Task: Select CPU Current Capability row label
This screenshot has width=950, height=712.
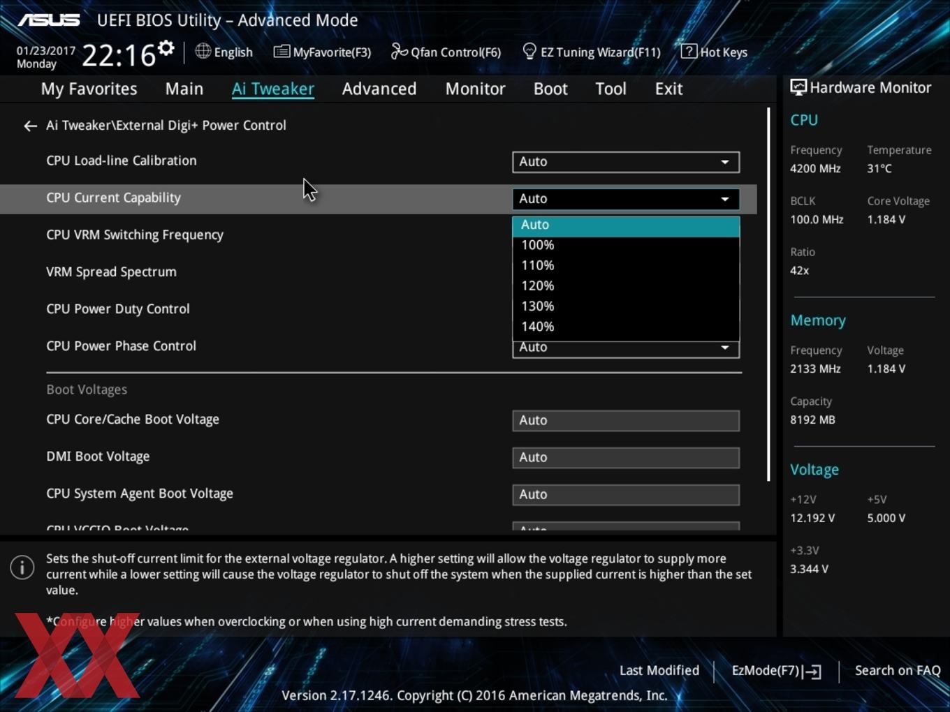Action: 113,198
